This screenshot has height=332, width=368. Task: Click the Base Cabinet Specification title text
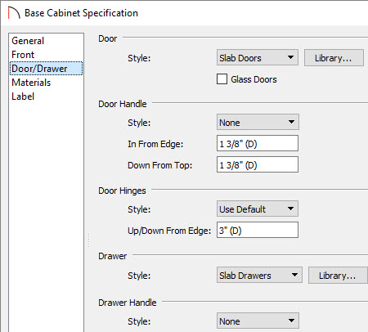pyautogui.click(x=81, y=13)
